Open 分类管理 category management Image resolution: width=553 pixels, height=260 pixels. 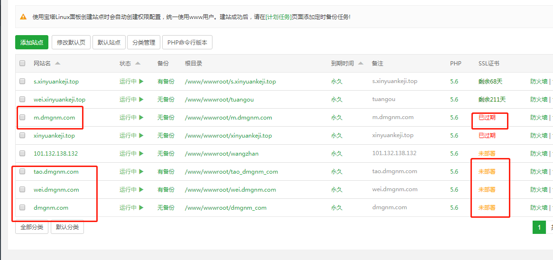(144, 42)
